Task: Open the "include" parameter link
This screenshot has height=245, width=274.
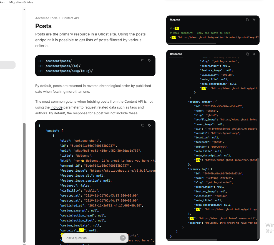Action: (56, 107)
